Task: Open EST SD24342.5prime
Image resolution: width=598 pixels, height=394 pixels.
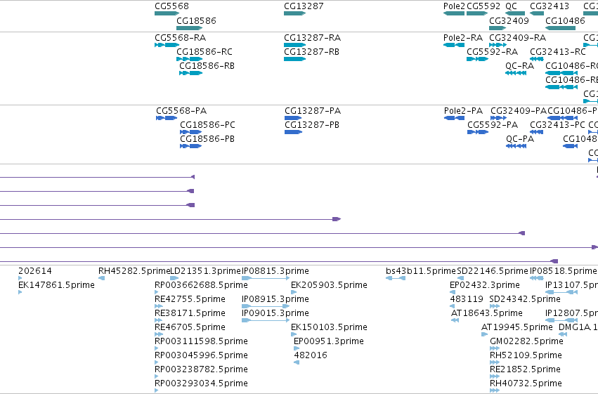Action: pos(525,299)
